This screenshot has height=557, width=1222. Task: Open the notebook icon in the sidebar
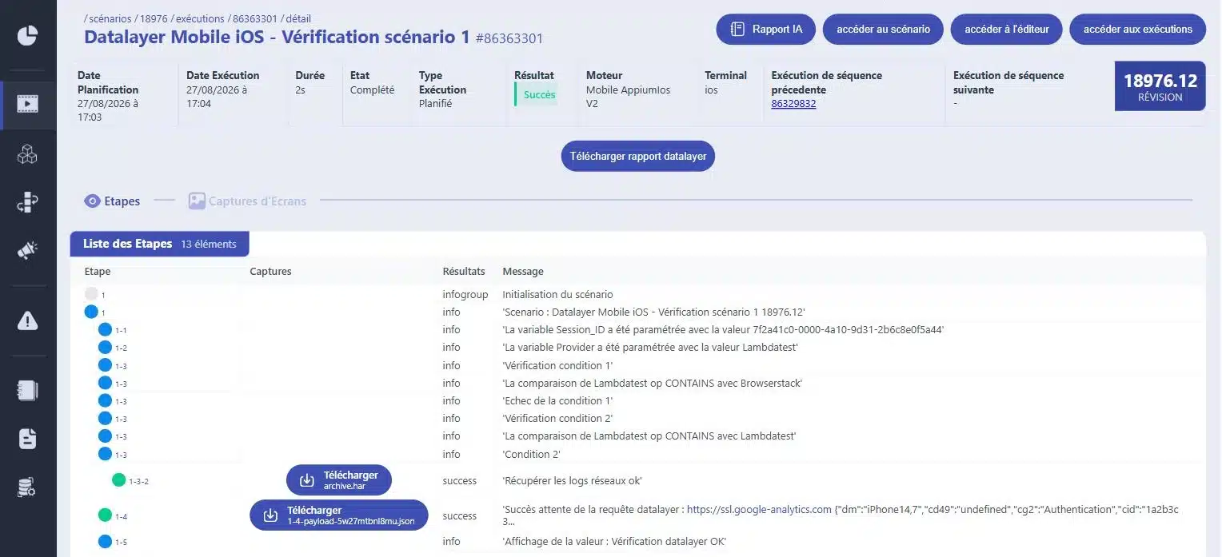pos(28,391)
